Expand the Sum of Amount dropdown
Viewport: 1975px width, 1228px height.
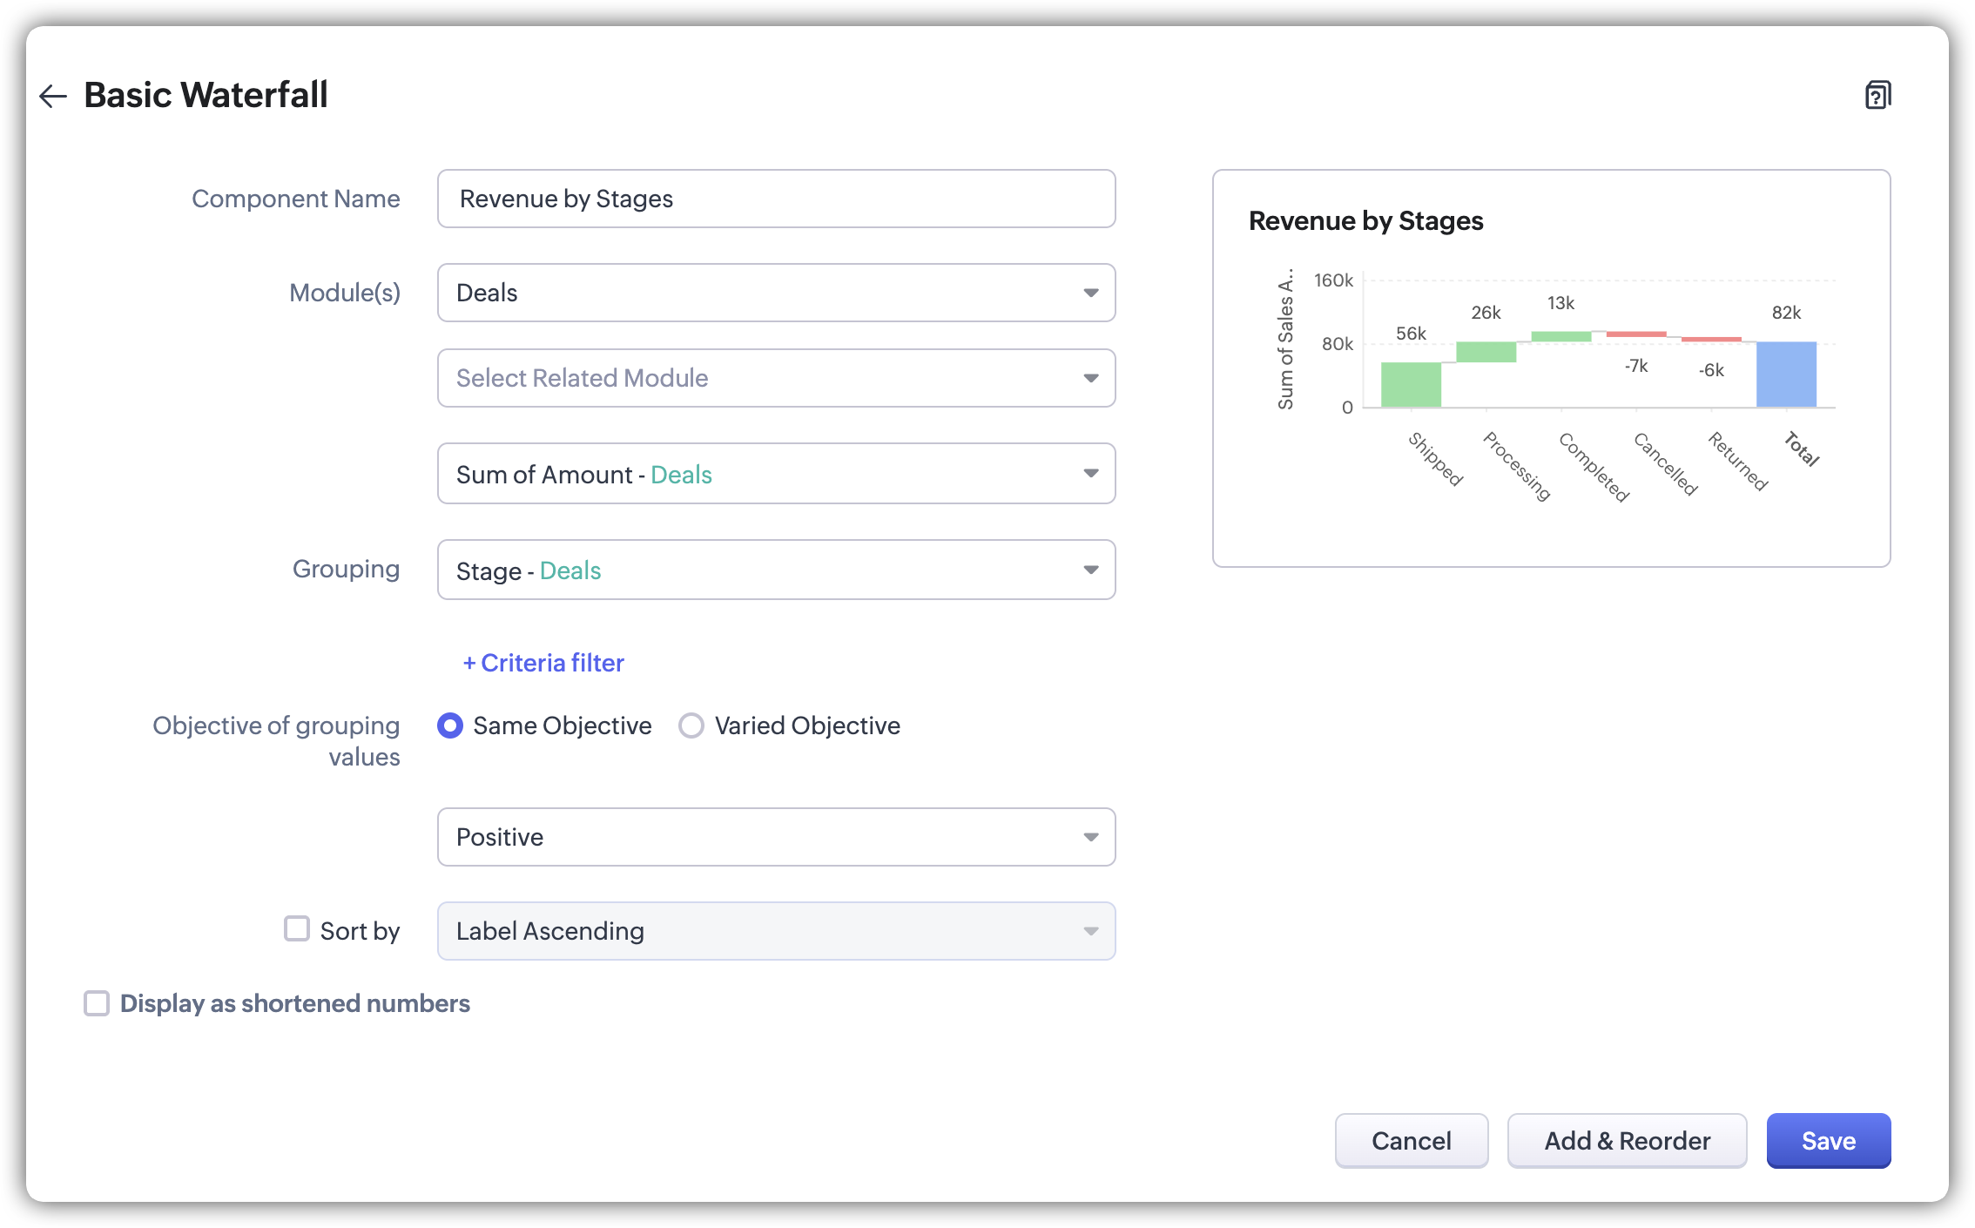[775, 474]
